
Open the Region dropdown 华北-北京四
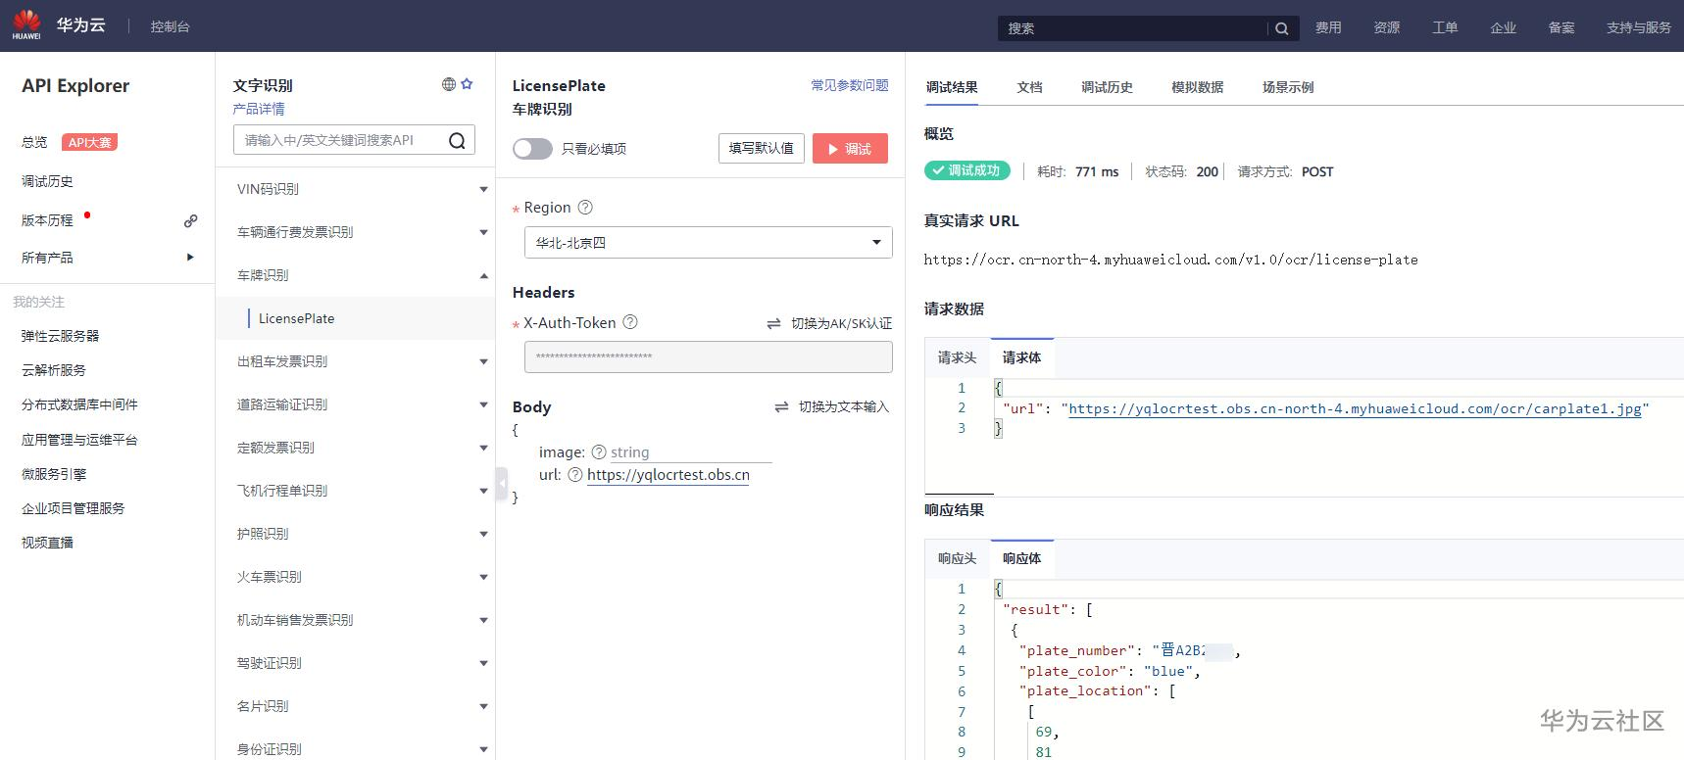(708, 243)
